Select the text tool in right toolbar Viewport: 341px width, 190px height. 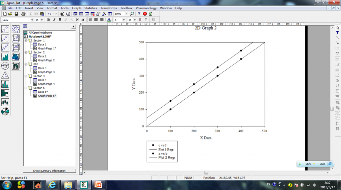coord(337,33)
